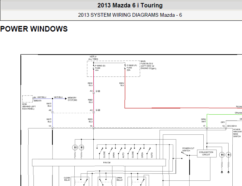The width and height of the screenshot is (242, 186).
Task: Select the OPEN RELAY label
Action: point(119,179)
